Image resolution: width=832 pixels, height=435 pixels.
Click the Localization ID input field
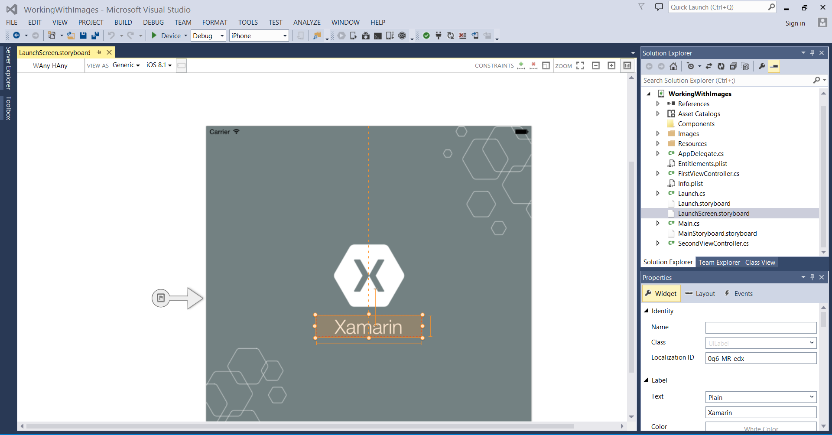click(760, 358)
